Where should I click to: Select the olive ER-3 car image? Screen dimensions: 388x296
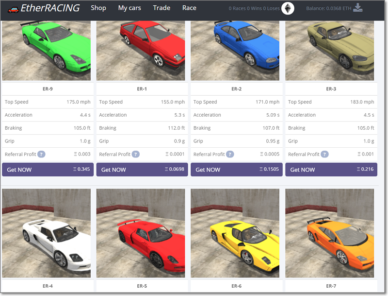pos(330,51)
